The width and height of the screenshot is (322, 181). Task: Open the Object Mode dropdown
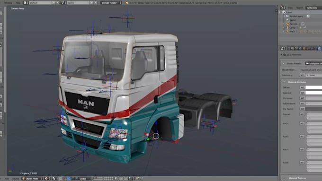click(x=32, y=179)
